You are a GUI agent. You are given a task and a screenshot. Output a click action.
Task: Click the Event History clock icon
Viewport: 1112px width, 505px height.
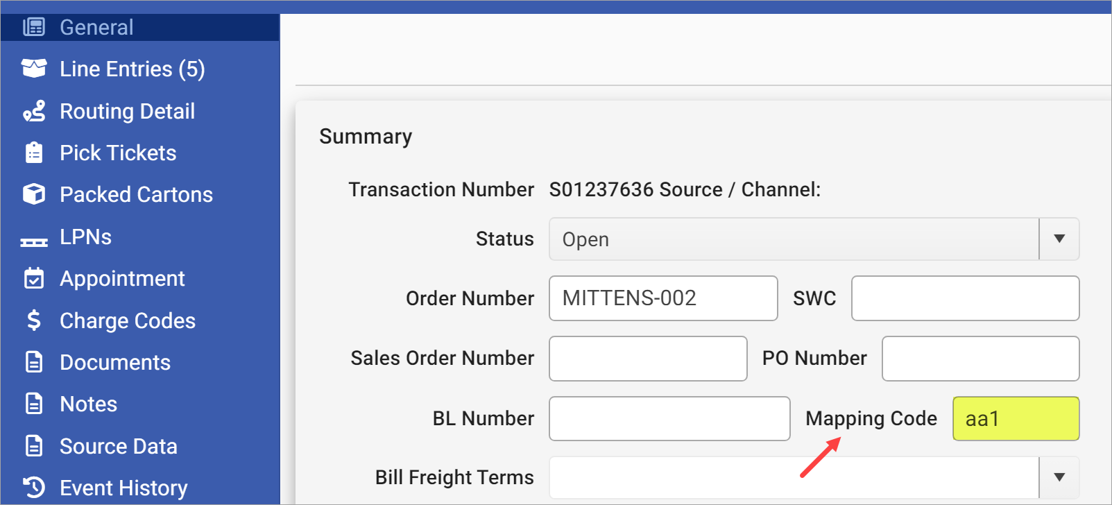[33, 487]
